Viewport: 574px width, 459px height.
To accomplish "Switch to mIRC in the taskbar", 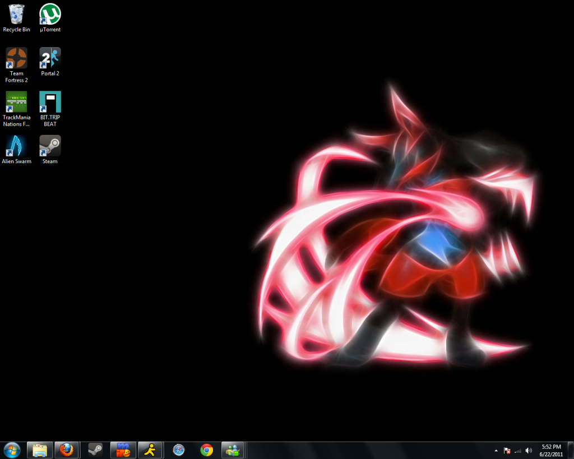I will (123, 450).
